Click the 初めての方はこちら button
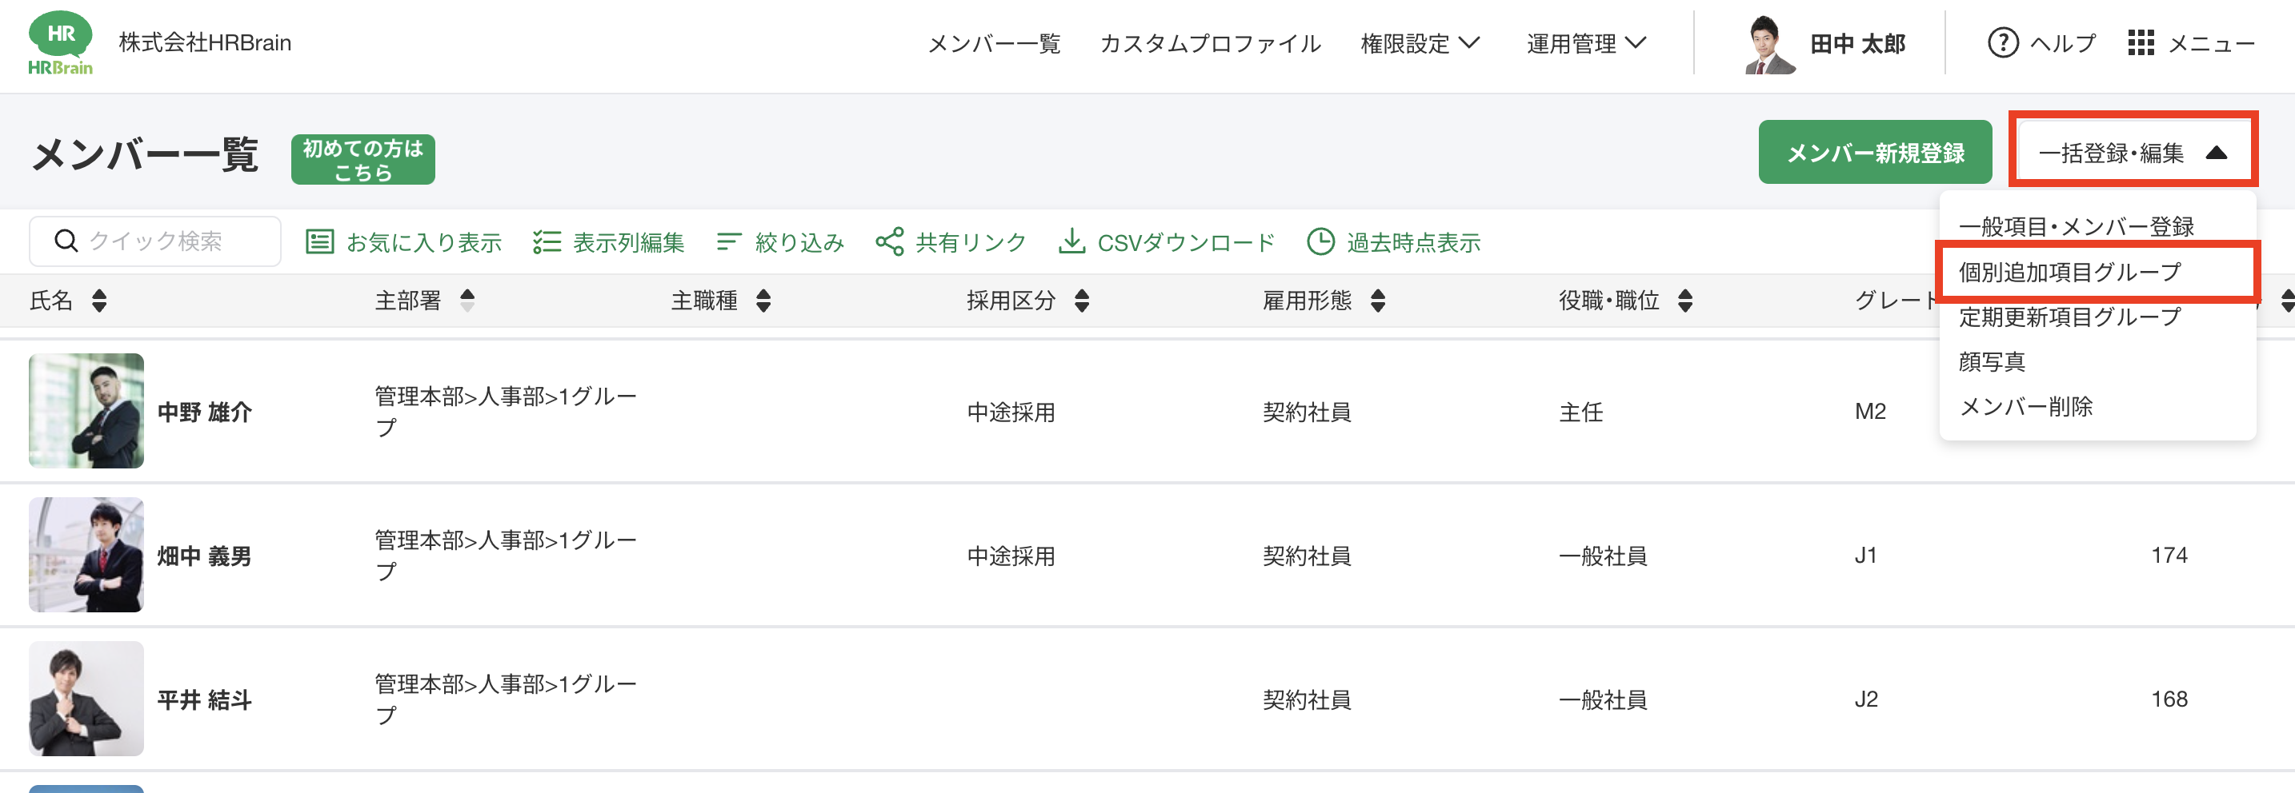 coord(362,160)
